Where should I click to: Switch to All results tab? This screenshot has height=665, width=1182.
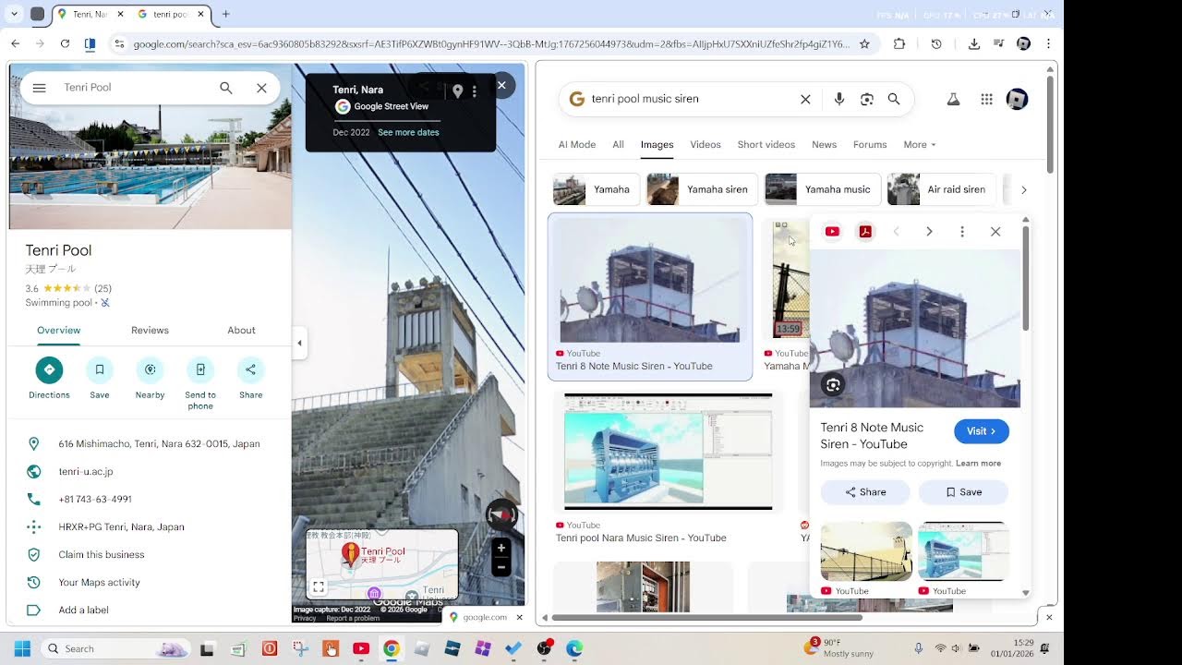click(x=618, y=144)
